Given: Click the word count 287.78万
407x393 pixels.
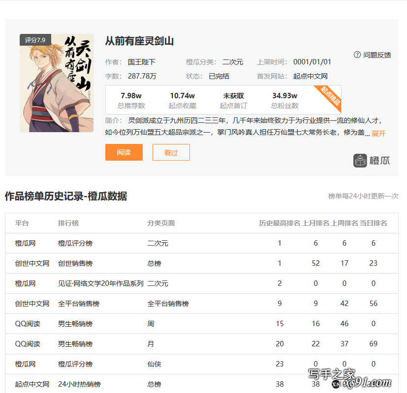Looking at the screenshot, I should click(x=142, y=76).
